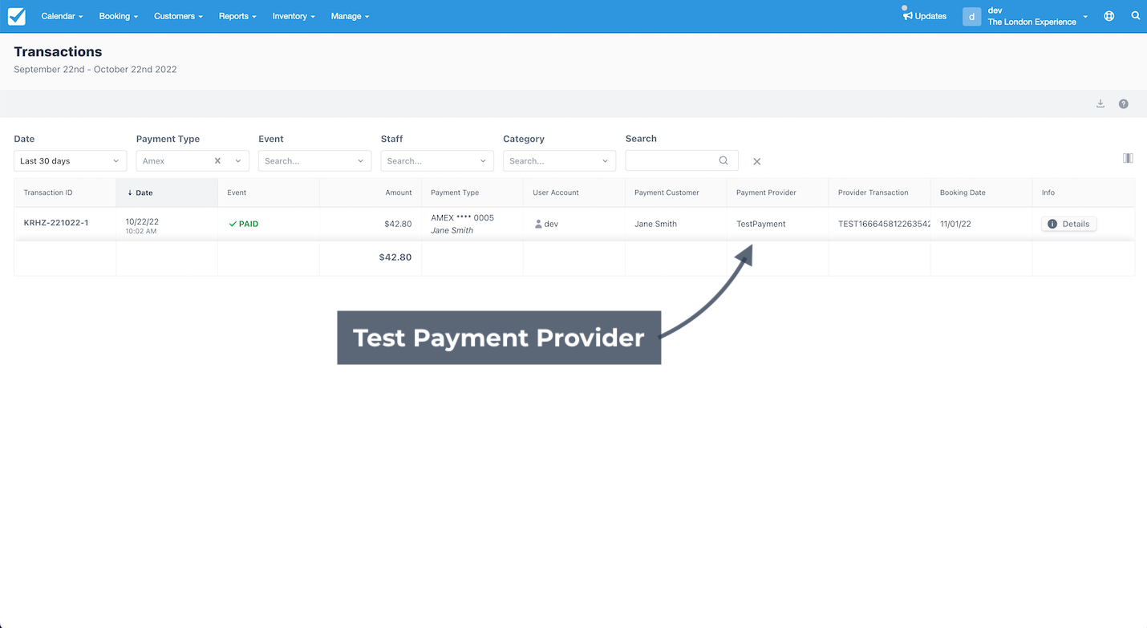Sort by the Date column header
The image size is (1147, 628).
click(x=167, y=192)
